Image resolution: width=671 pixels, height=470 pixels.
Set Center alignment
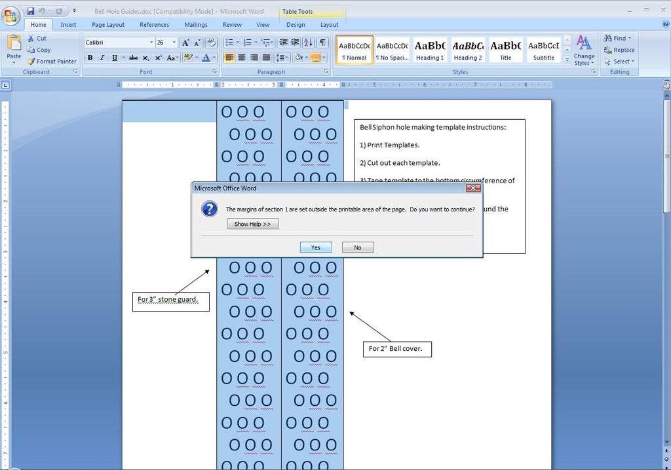click(x=242, y=58)
